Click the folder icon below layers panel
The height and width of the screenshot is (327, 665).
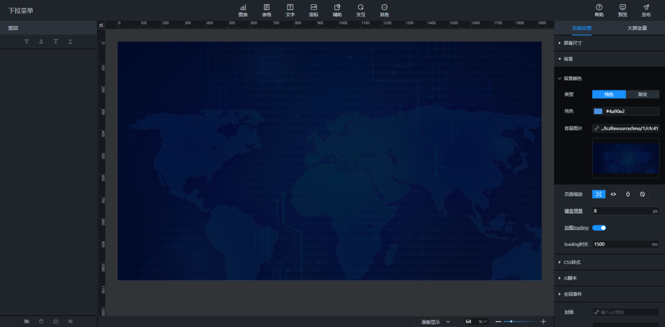[27, 321]
